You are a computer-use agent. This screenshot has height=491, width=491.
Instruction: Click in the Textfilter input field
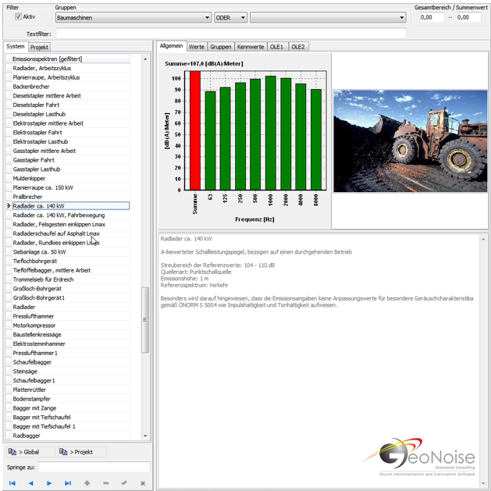click(x=230, y=34)
